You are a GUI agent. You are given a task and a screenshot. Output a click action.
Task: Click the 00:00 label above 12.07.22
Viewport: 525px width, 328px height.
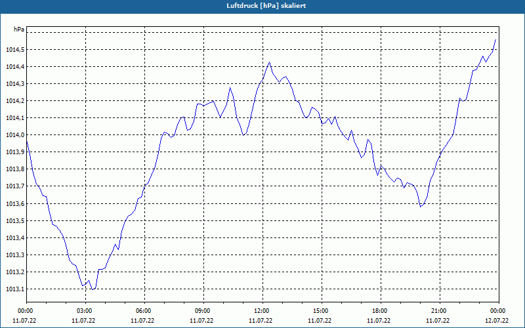point(498,311)
